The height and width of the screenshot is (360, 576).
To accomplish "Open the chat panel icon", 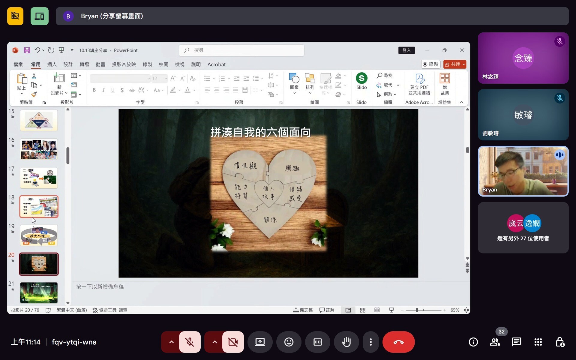I will point(516,342).
